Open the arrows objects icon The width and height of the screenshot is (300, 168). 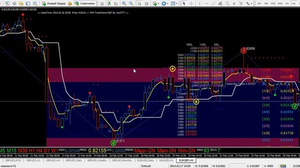coord(248,3)
